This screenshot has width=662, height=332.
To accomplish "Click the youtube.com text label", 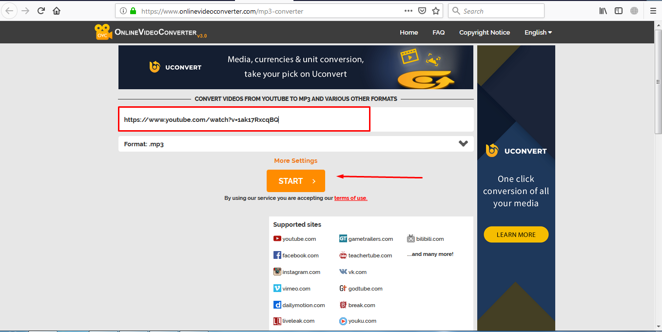I will coord(299,239).
